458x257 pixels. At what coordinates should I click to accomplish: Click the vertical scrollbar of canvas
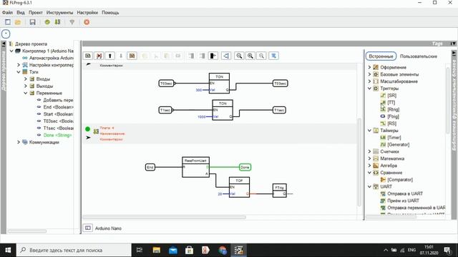[359, 162]
